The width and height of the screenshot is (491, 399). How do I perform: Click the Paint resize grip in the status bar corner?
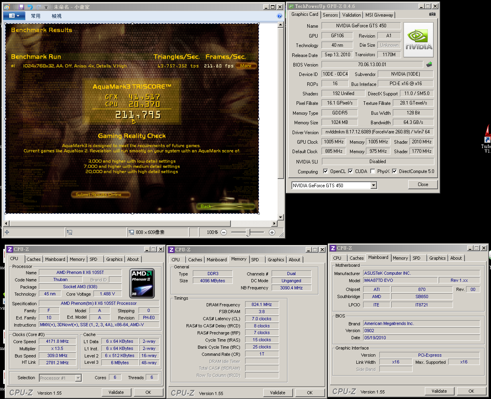point(282,235)
